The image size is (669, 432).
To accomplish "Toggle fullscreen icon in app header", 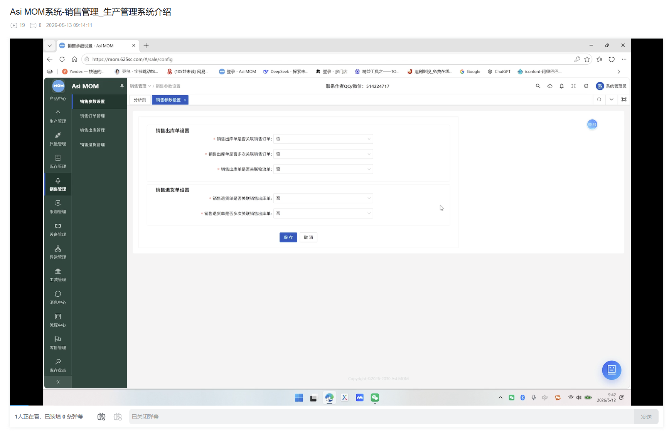I will pyautogui.click(x=573, y=86).
